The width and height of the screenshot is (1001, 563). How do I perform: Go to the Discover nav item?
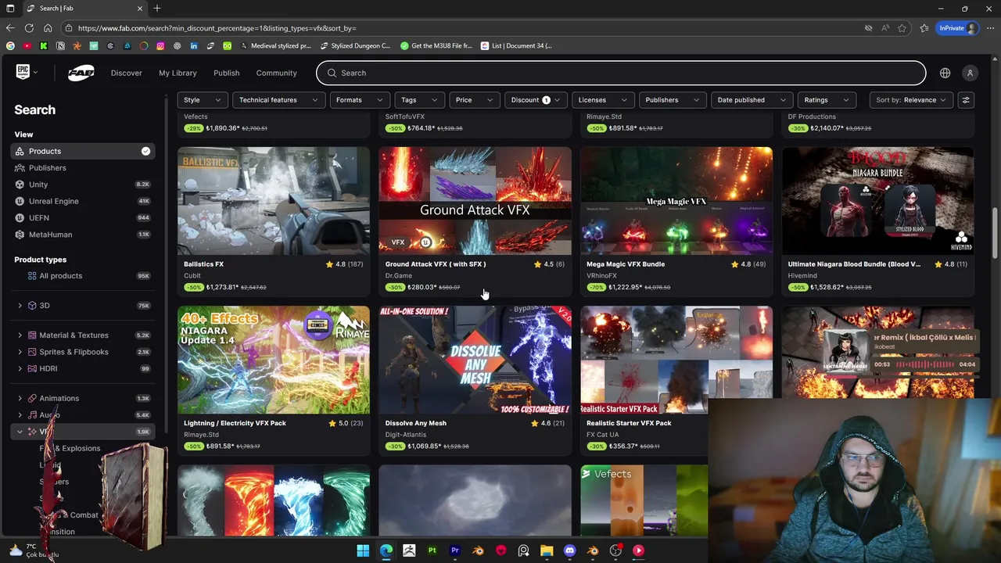tap(127, 73)
